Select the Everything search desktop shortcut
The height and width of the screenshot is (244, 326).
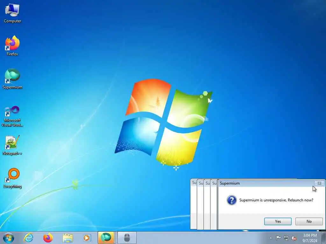tap(12, 178)
